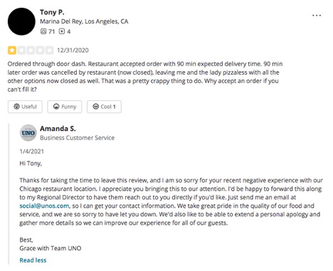This screenshot has height=271, width=333.
Task: Collapse the reply with Read less
Action: [33, 260]
